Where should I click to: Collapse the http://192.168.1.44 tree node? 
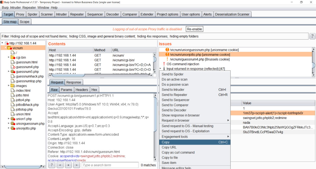coord(2,43)
